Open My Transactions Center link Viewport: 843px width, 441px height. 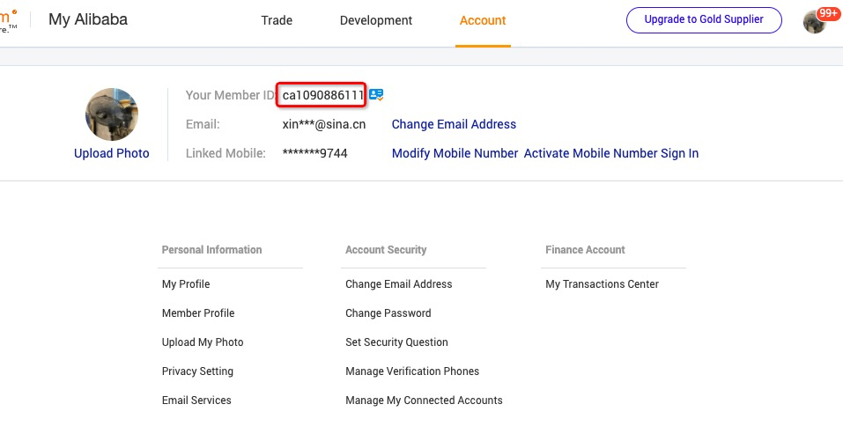point(603,284)
